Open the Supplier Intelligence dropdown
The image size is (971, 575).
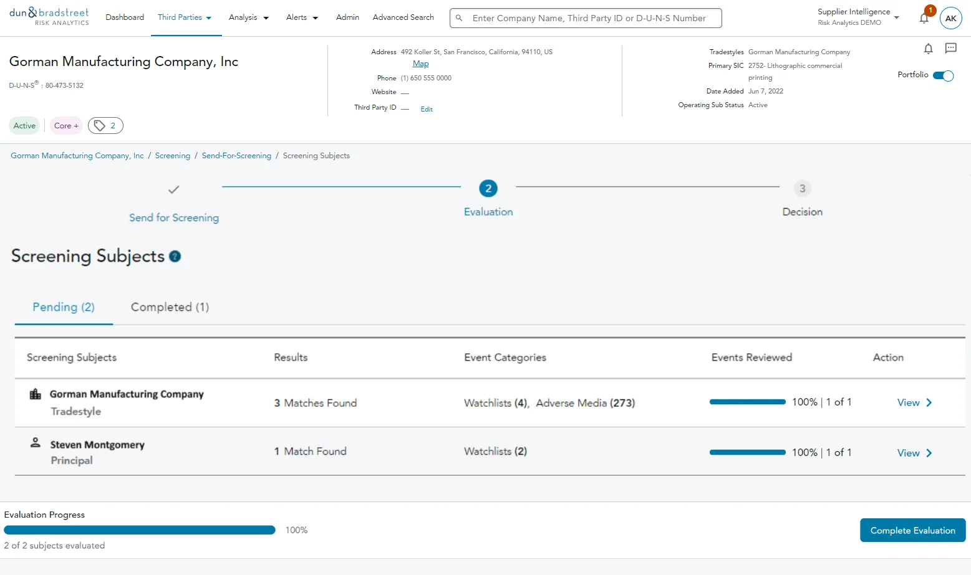[x=859, y=17]
